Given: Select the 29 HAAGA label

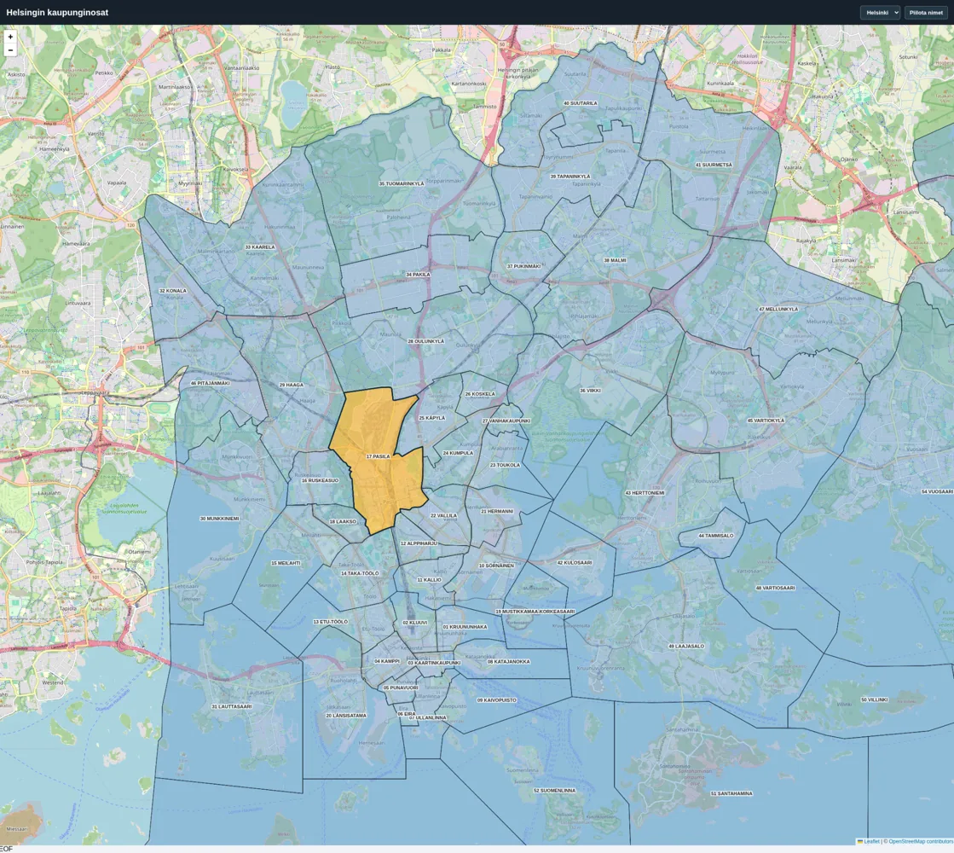Looking at the screenshot, I should [x=291, y=385].
